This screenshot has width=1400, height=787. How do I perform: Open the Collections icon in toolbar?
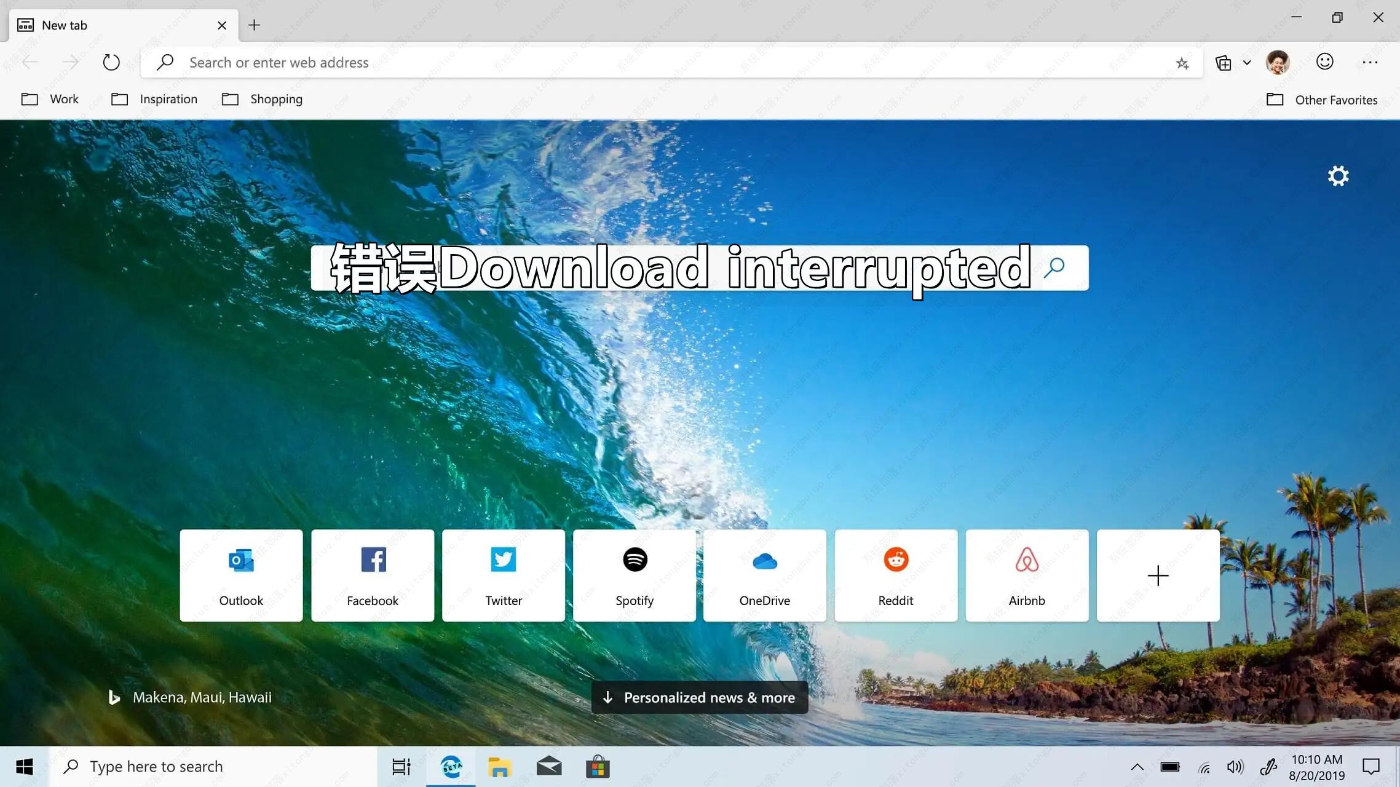point(1223,63)
